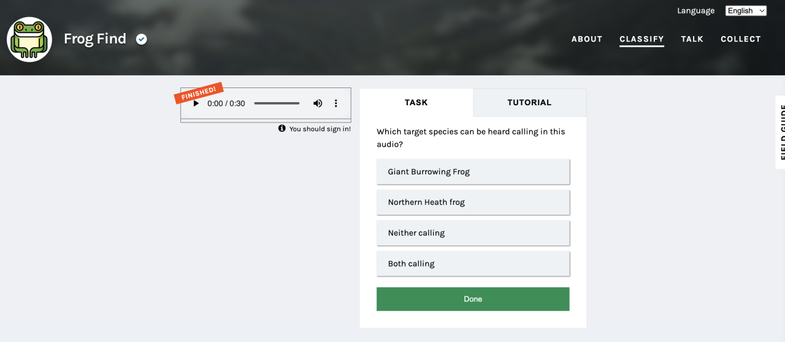This screenshot has height=342, width=785.
Task: Open the About page
Action: (587, 39)
